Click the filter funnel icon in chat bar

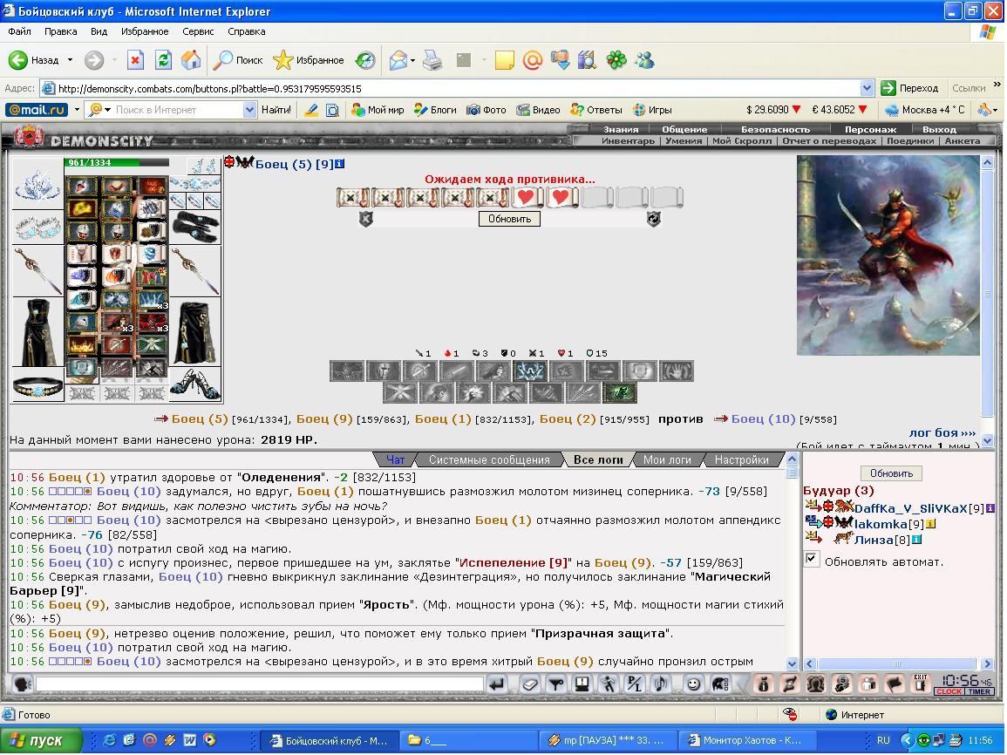(x=556, y=684)
